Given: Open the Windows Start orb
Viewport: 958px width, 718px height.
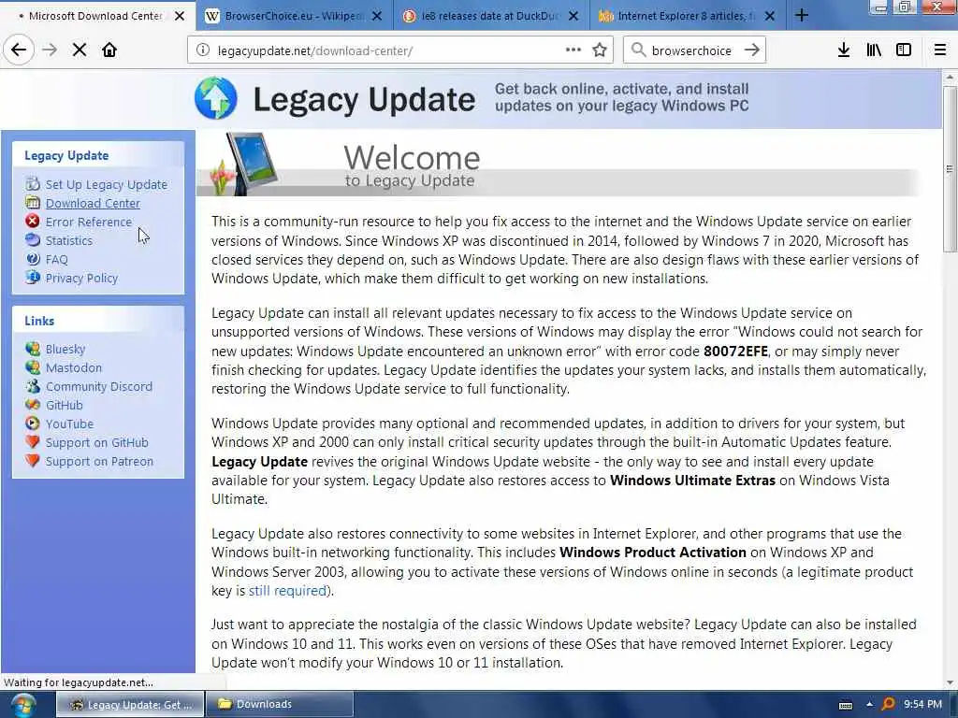Looking at the screenshot, I should point(23,705).
